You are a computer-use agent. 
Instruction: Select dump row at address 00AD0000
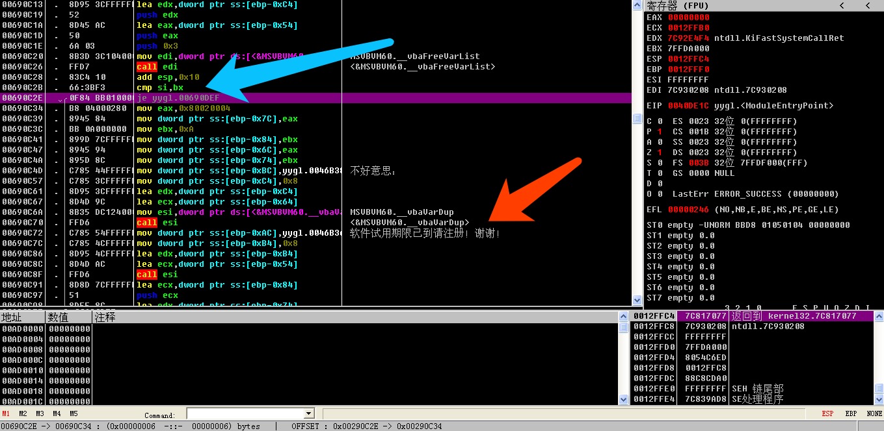308,329
